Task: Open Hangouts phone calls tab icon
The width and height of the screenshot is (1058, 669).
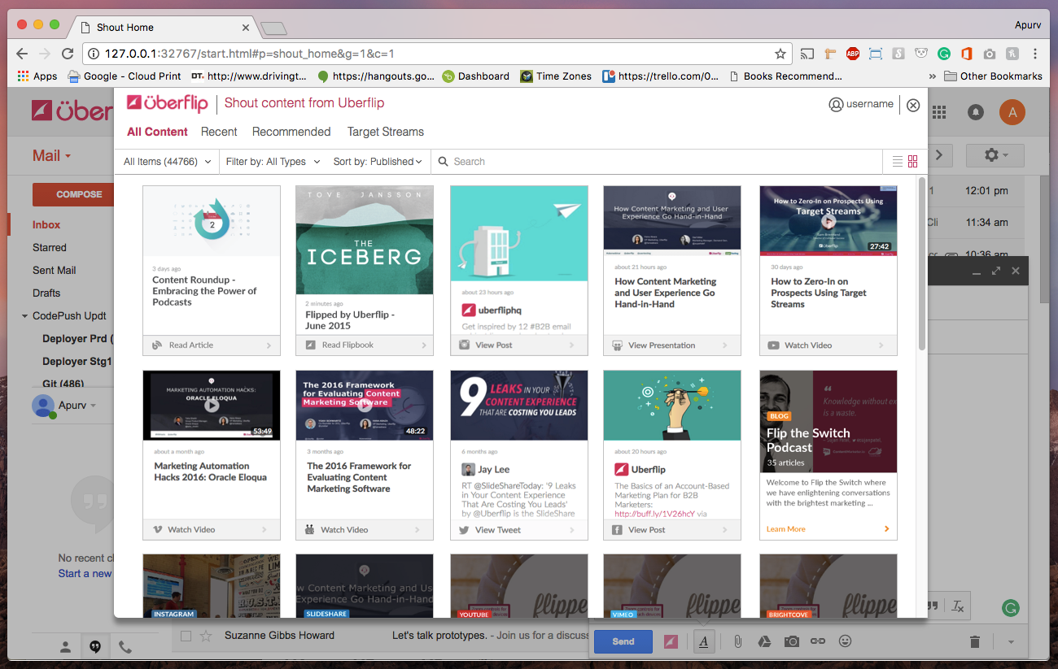Action: click(x=125, y=647)
